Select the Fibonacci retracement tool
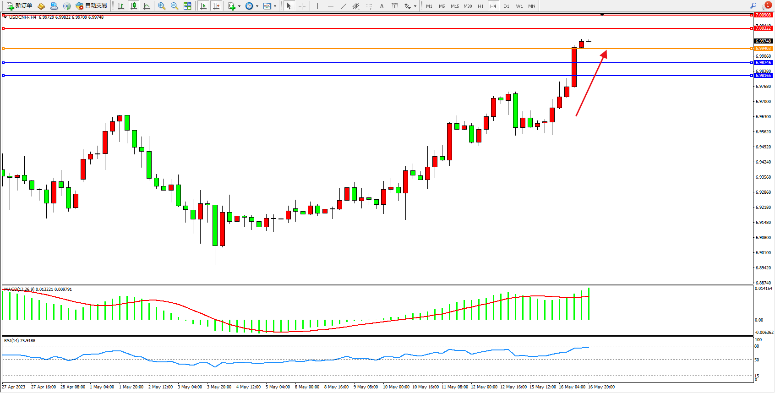Screen dimensions: 775x393 tap(369, 6)
